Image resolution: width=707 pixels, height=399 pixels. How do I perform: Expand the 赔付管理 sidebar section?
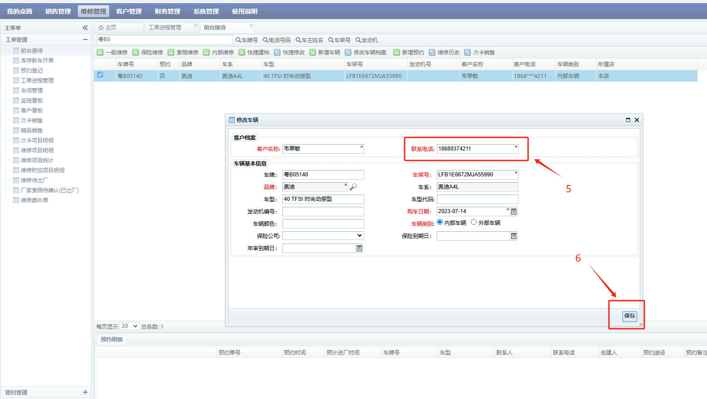pos(85,392)
